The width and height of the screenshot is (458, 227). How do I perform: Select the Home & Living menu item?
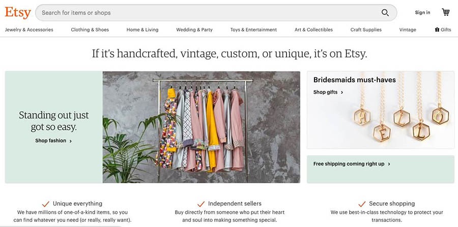[142, 30]
